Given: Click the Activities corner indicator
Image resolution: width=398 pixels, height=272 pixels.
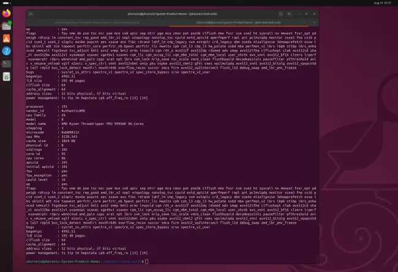Looking at the screenshot, I should [6, 2].
